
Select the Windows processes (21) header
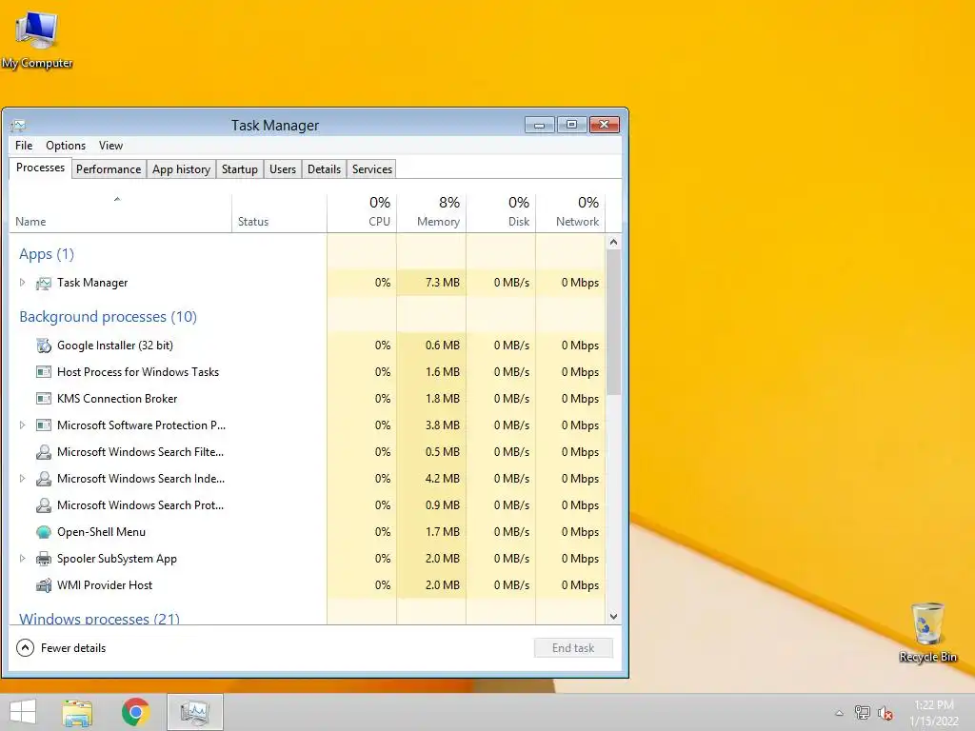click(x=99, y=619)
